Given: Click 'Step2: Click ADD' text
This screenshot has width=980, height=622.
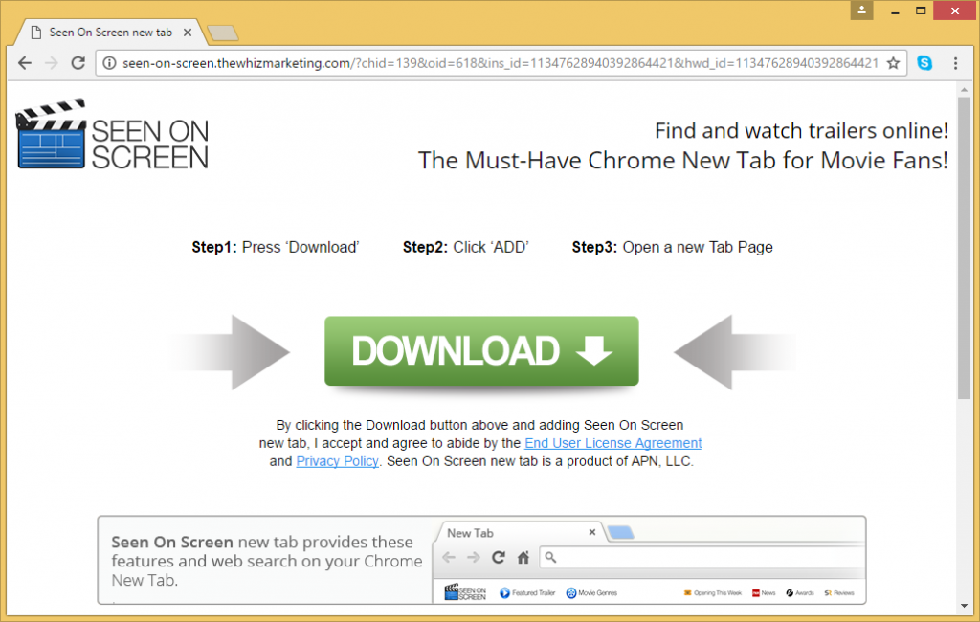Looking at the screenshot, I should [466, 248].
